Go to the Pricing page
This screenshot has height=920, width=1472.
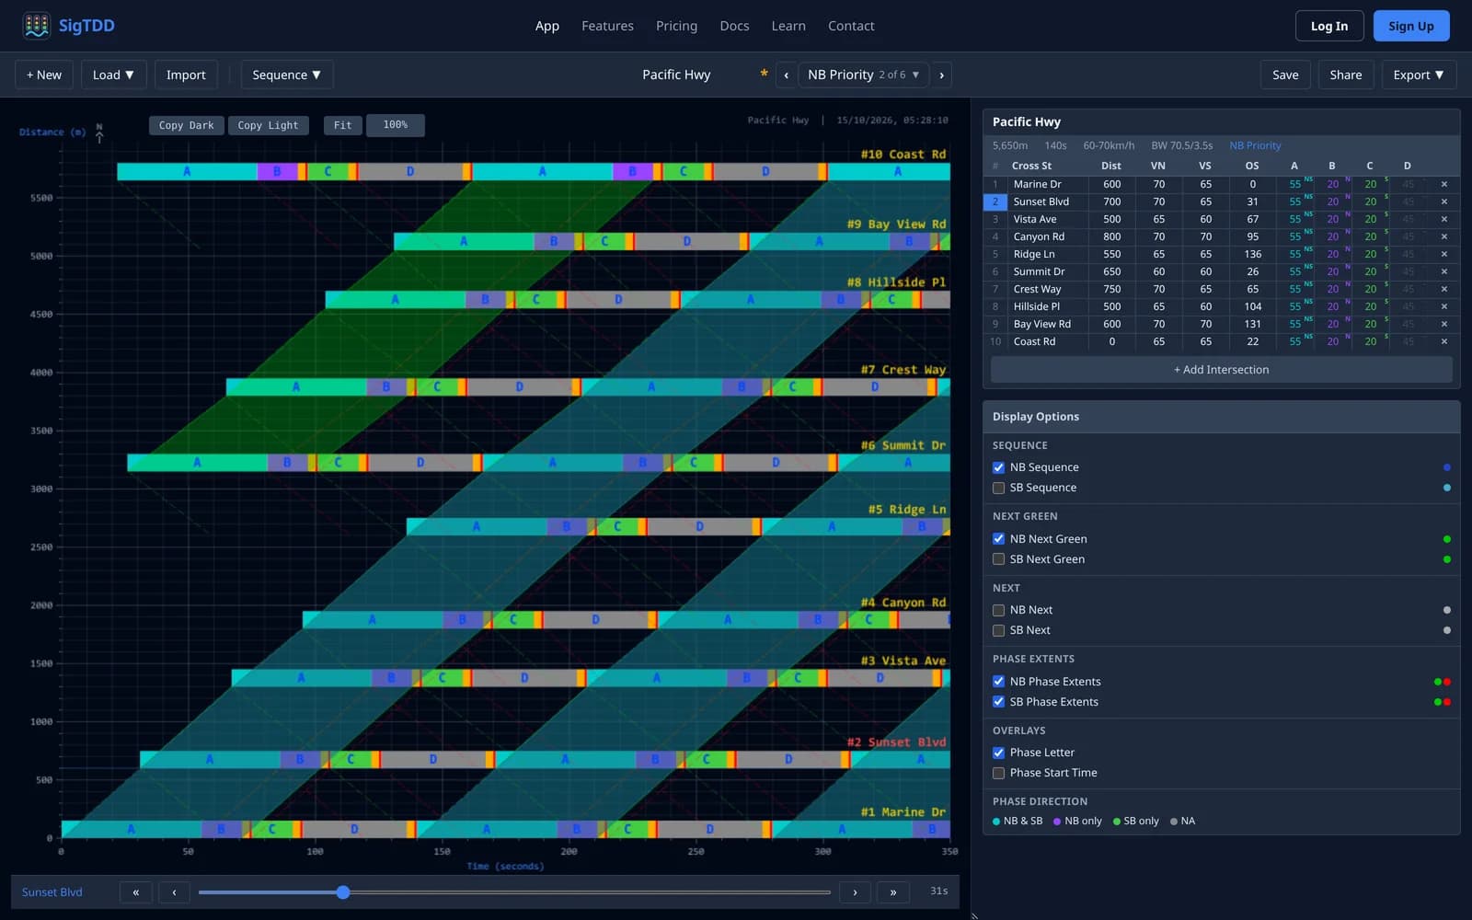click(x=676, y=26)
